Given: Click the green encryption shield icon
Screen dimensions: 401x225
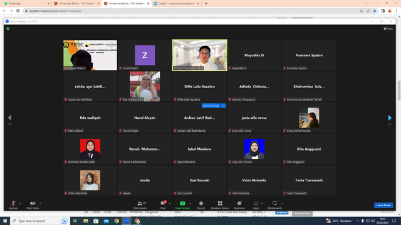Looking at the screenshot, I should point(8,29).
